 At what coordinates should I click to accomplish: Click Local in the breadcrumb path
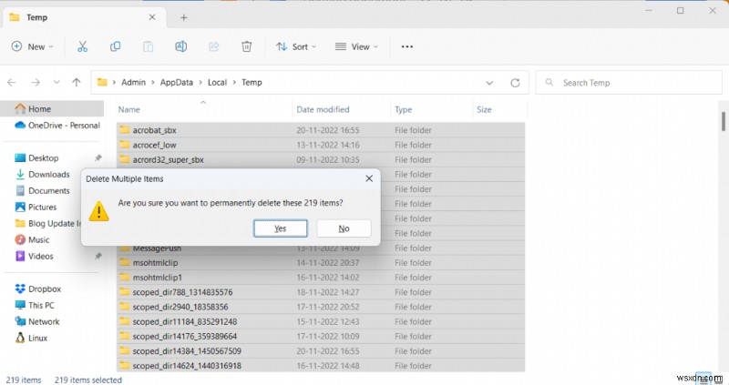(x=217, y=82)
